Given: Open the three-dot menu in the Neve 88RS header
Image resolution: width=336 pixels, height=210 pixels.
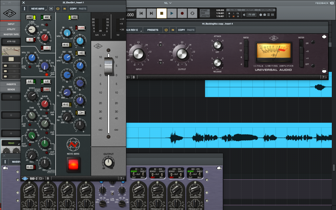Looking at the screenshot, I should [x=24, y=8].
